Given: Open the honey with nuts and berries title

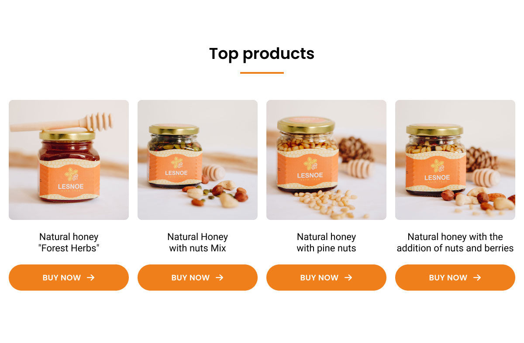Looking at the screenshot, I should [x=455, y=243].
